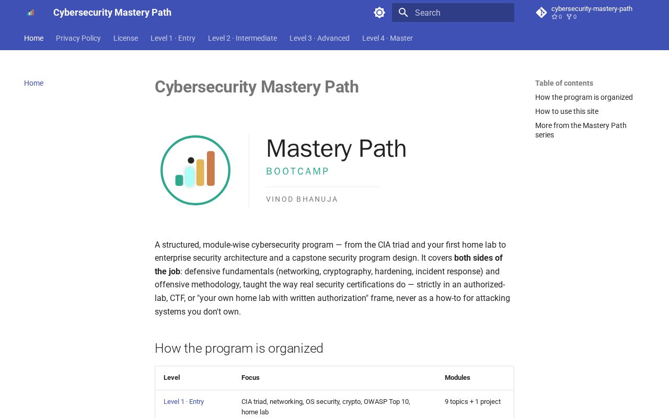
Task: Switch to Level 1 · Entry tab
Action: click(173, 38)
